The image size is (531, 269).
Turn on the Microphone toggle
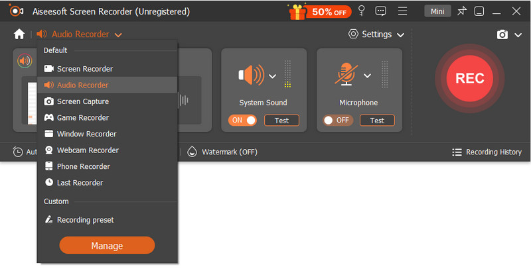tap(337, 121)
